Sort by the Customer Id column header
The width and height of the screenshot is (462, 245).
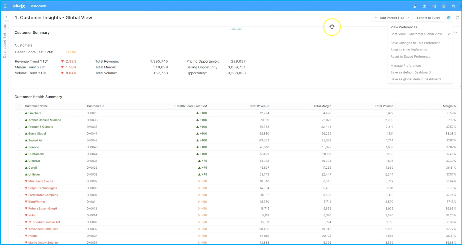(95, 106)
